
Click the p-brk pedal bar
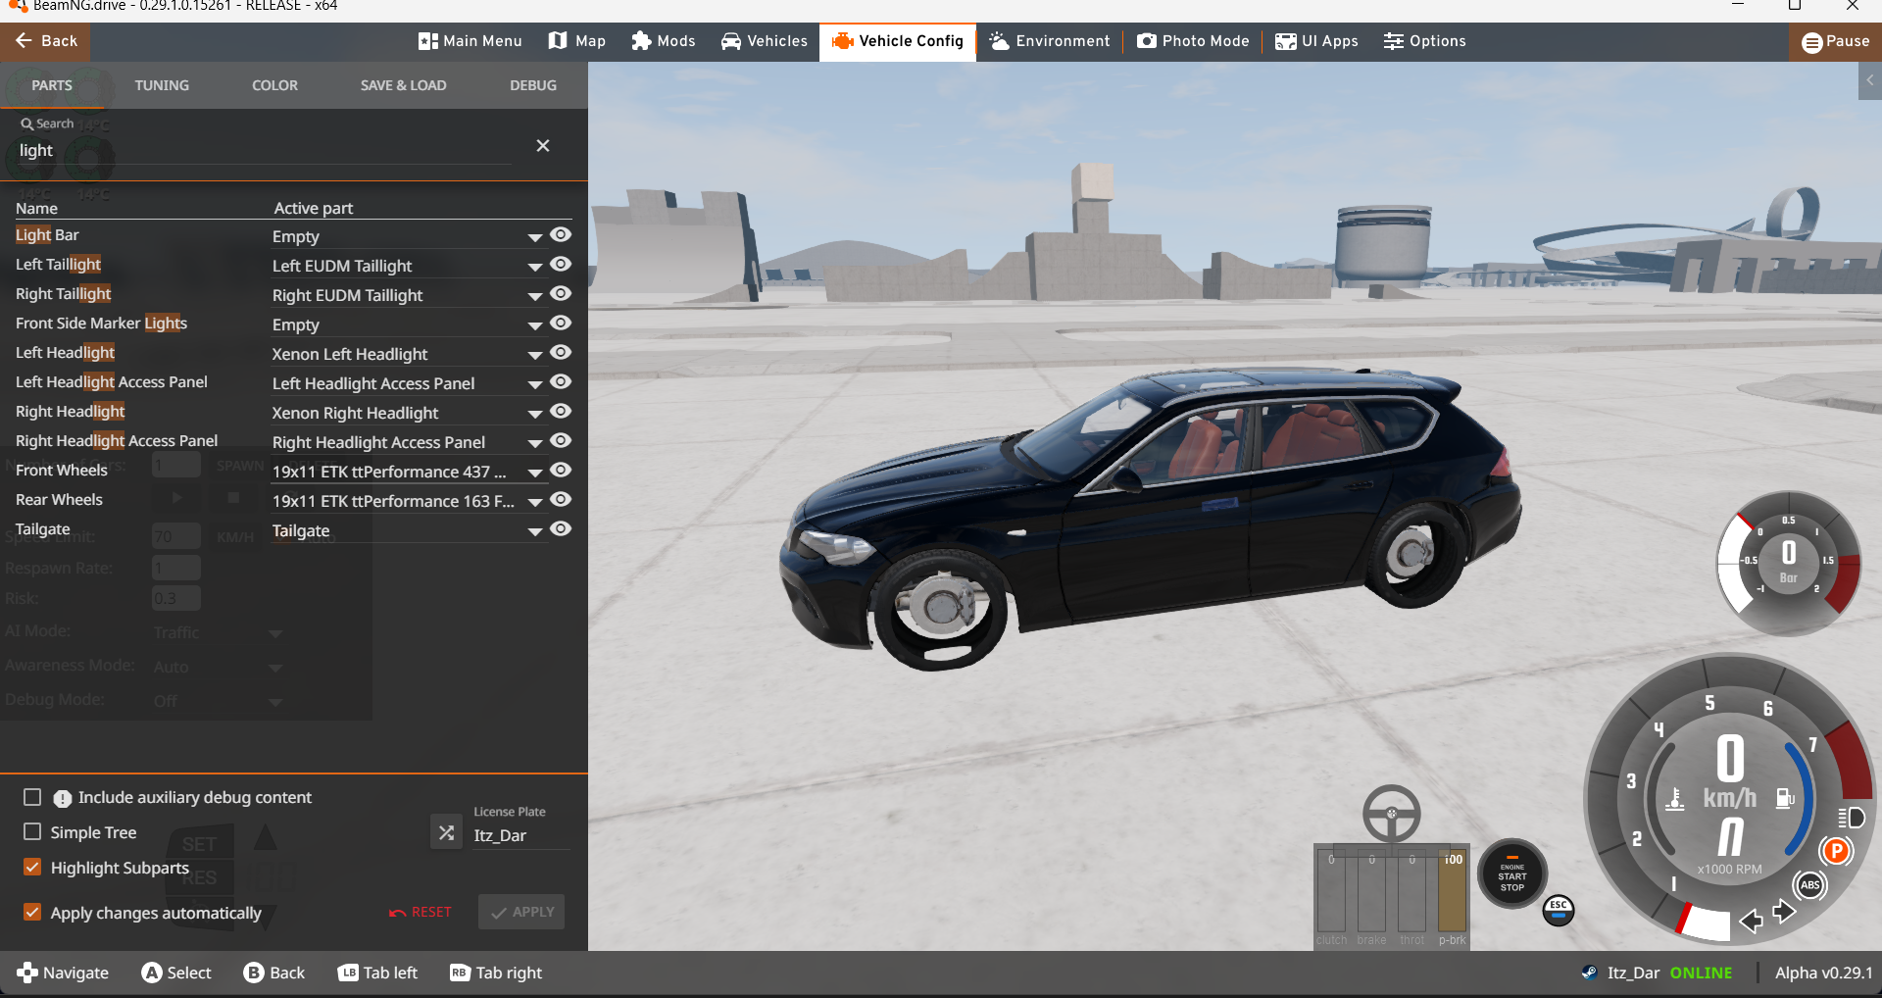click(x=1453, y=890)
